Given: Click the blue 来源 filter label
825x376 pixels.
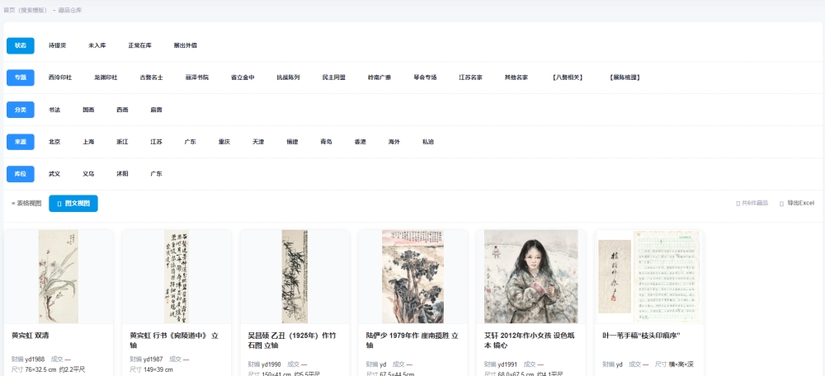Looking at the screenshot, I should click(x=21, y=142).
